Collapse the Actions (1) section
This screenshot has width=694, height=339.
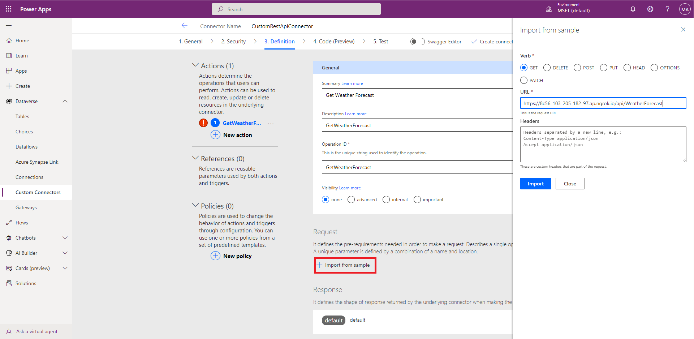(195, 65)
